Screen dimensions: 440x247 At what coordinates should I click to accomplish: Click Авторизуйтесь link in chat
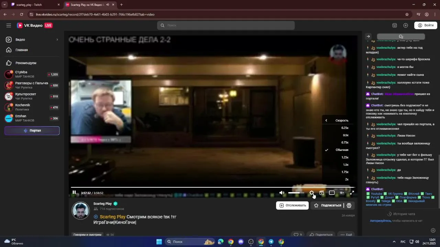click(x=381, y=221)
